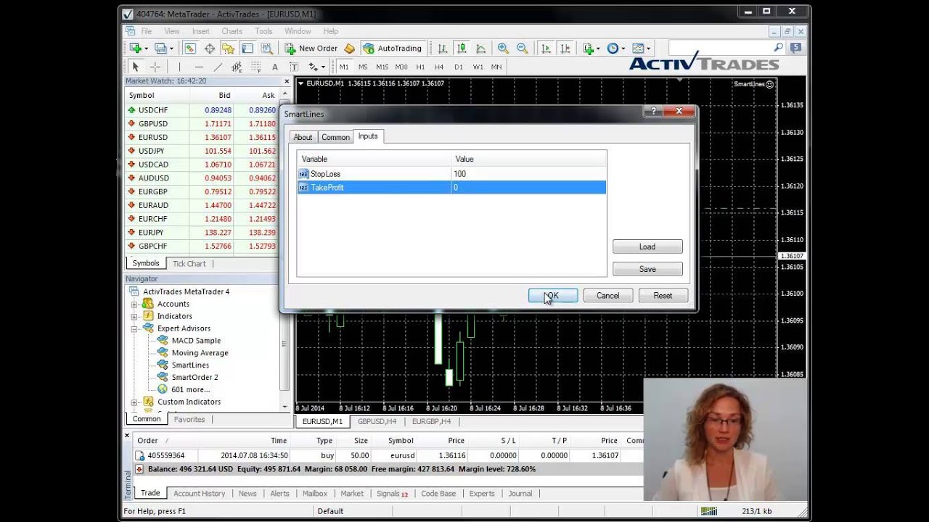Expand the Custom Indicators node
The width and height of the screenshot is (929, 522).
pyautogui.click(x=134, y=402)
